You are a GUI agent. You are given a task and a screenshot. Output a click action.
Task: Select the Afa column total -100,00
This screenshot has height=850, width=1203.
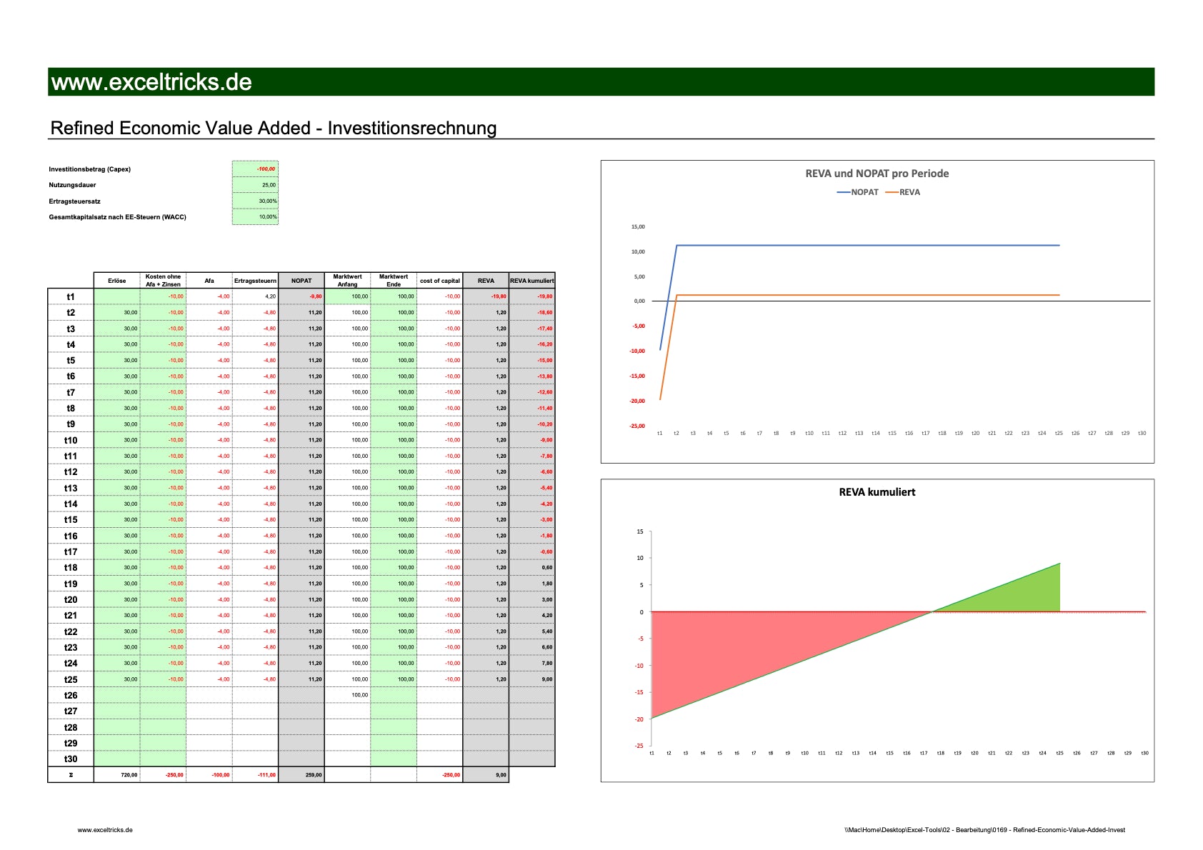[x=209, y=775]
